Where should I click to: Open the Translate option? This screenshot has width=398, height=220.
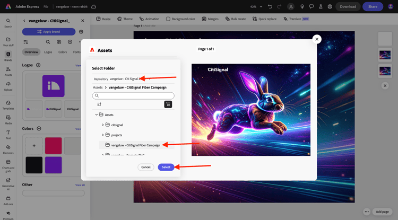point(296,19)
